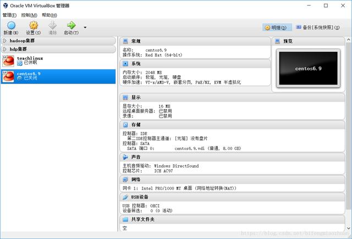Open the 存储 section header
352x239 pixels.
pyautogui.click(x=232, y=125)
